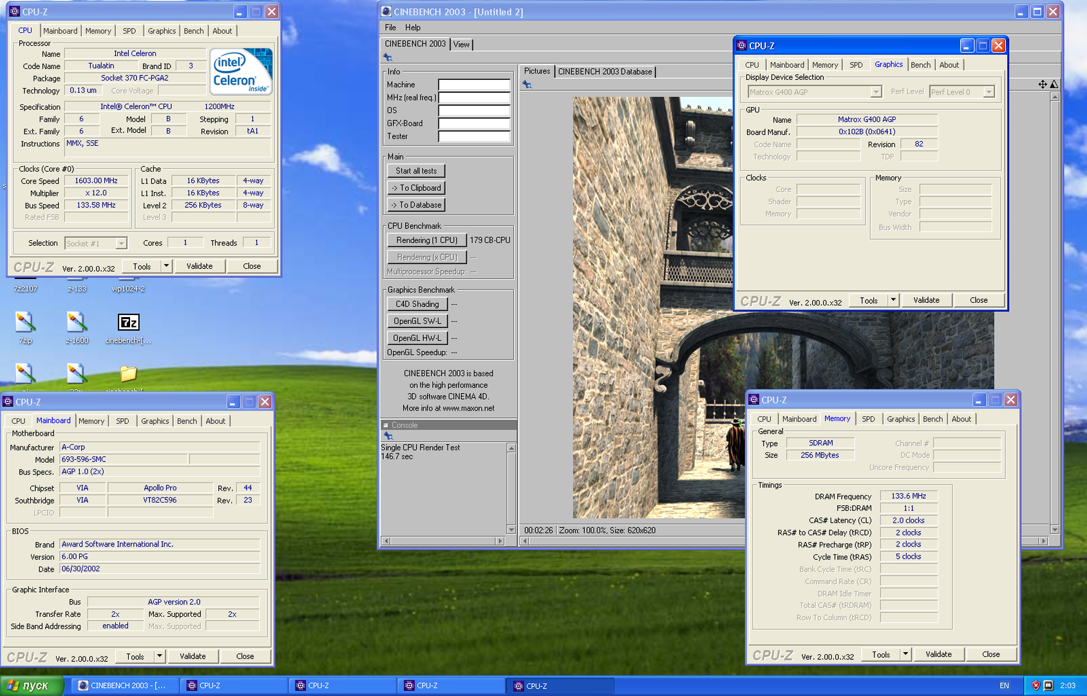Screen dimensions: 1087x696
Task: Switch to the View tab in CINEBENCH
Action: (461, 44)
